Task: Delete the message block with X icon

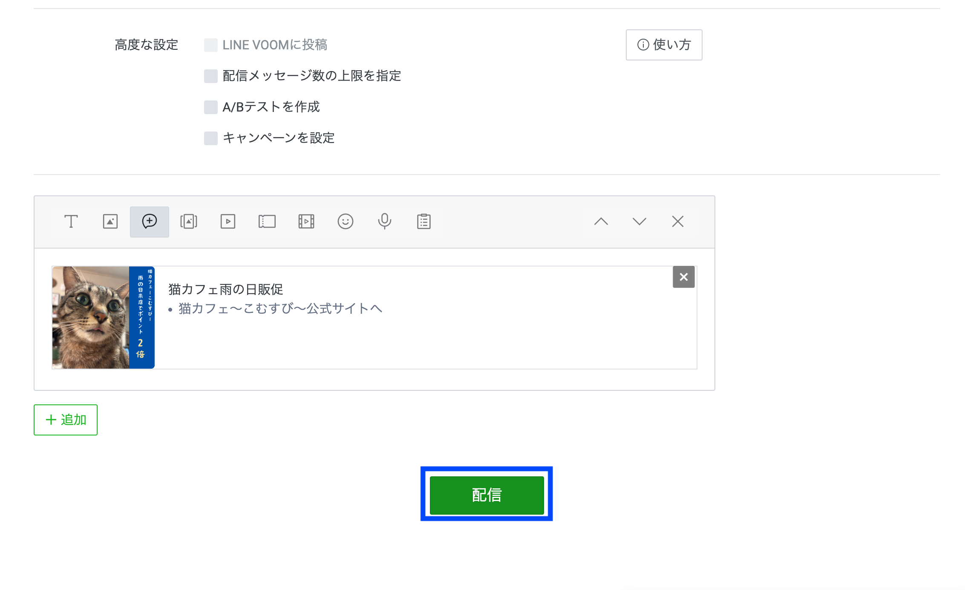Action: click(678, 222)
